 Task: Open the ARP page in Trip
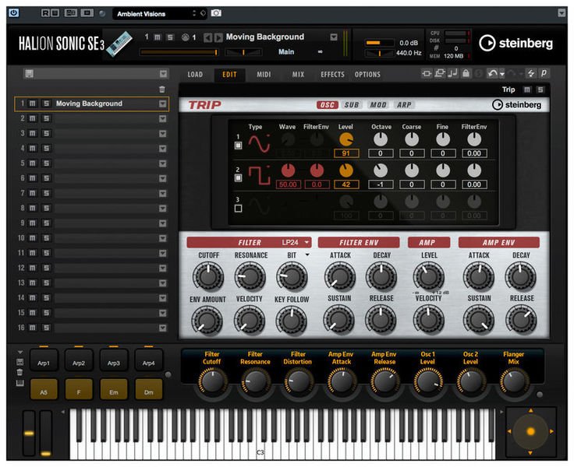point(403,105)
